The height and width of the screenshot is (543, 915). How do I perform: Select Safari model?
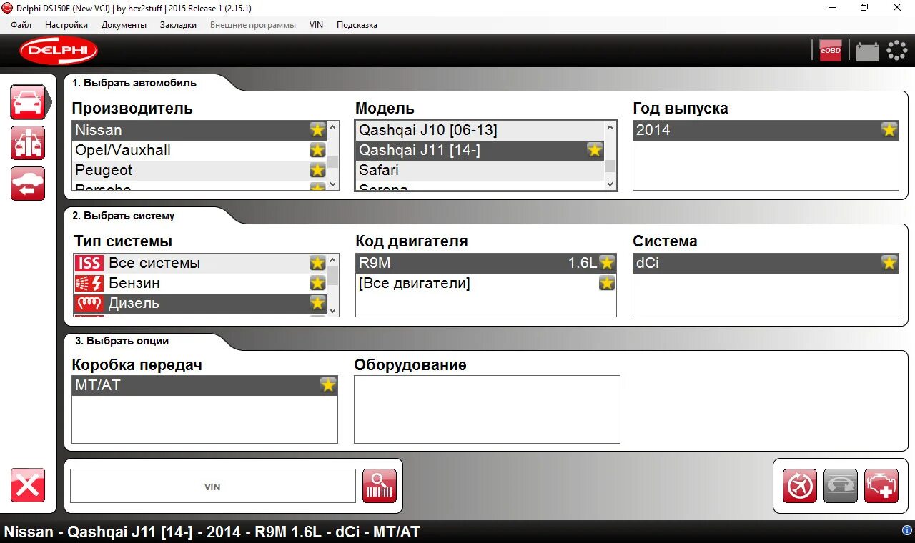[x=480, y=170]
